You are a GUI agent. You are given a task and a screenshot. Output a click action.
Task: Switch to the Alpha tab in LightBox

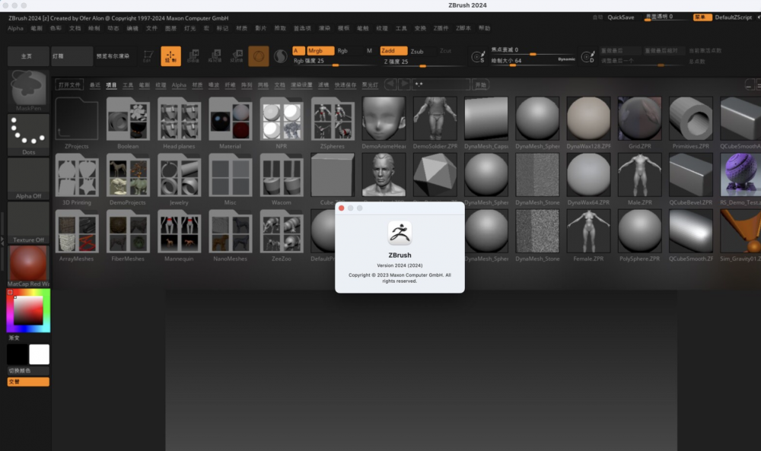[x=179, y=85]
